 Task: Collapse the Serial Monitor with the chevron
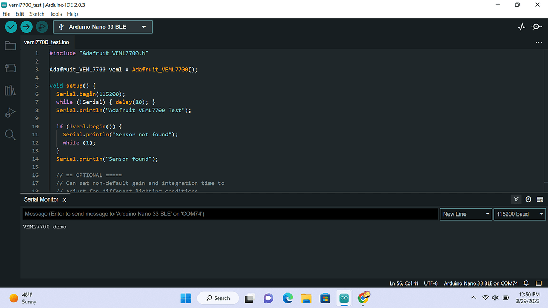[516, 199]
